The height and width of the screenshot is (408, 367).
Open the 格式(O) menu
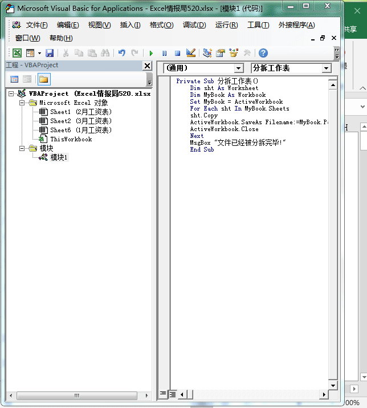[x=161, y=25]
